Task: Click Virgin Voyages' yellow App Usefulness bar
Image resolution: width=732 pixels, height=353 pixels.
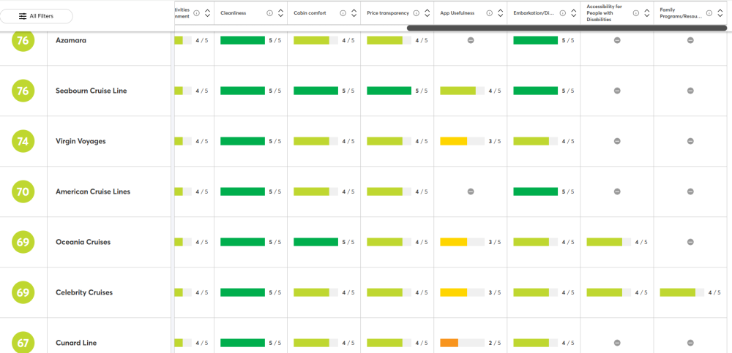Action: [454, 141]
